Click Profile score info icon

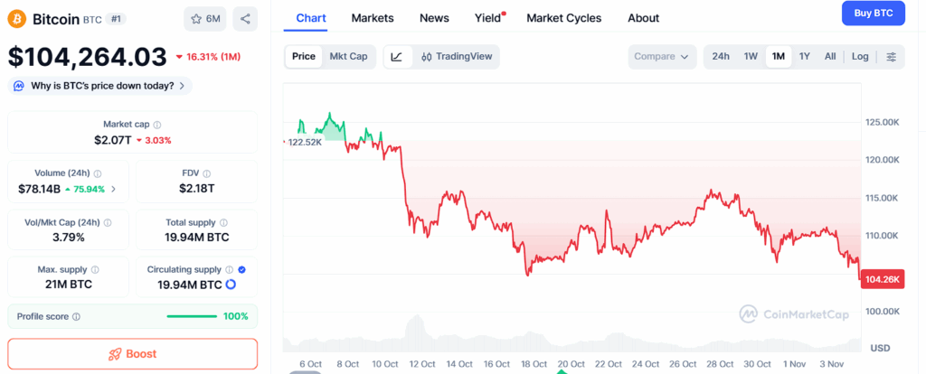(x=76, y=317)
